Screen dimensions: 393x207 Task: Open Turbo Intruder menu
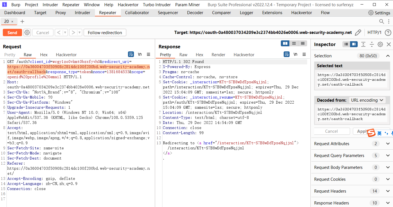[157, 5]
